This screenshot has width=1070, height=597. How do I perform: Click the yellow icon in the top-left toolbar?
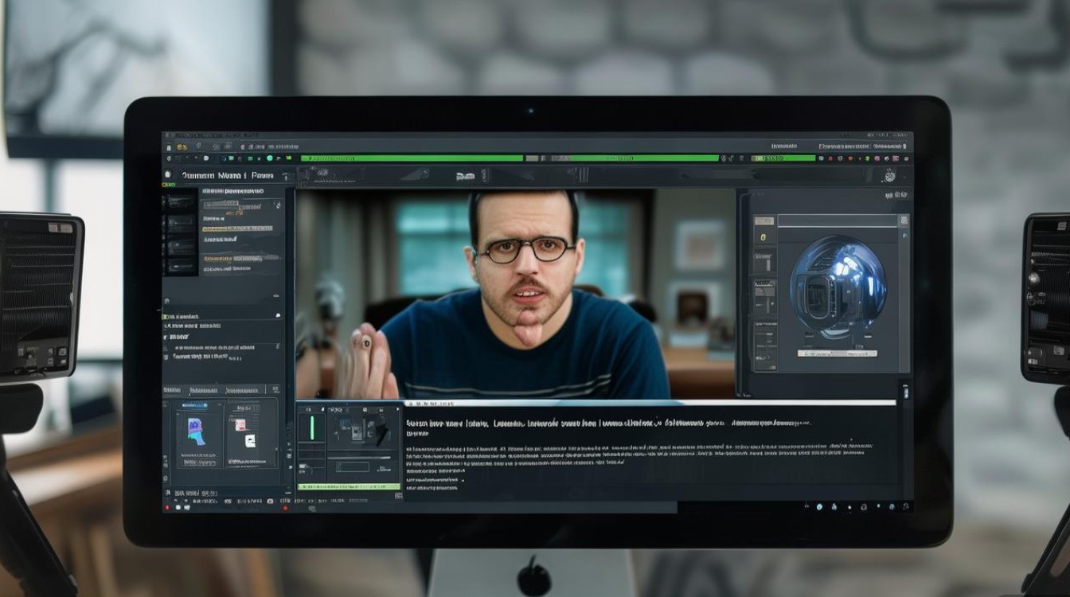click(181, 147)
